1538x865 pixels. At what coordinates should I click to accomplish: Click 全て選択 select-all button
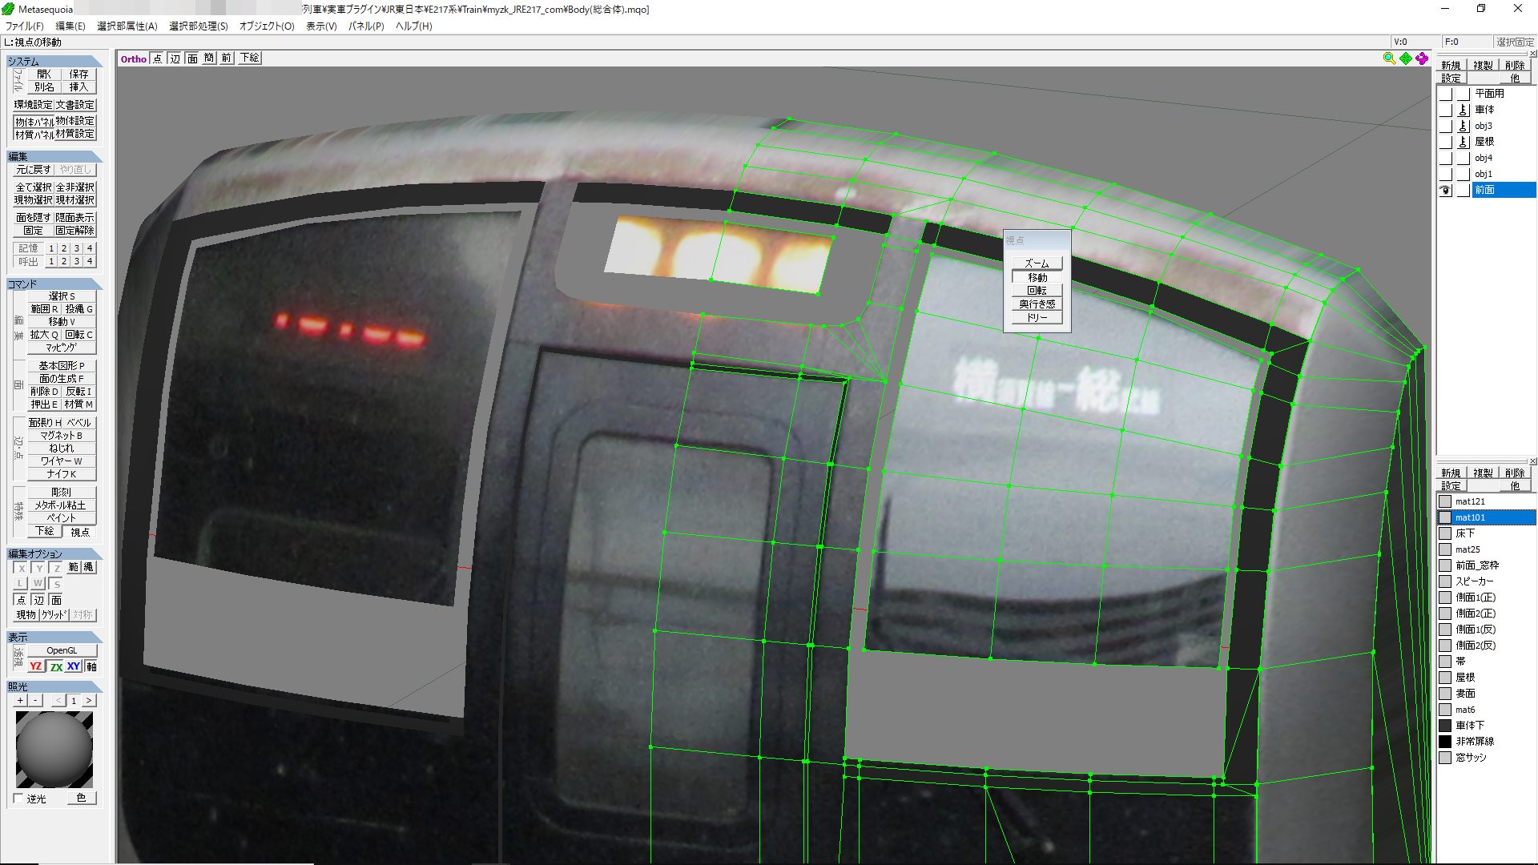pos(34,187)
